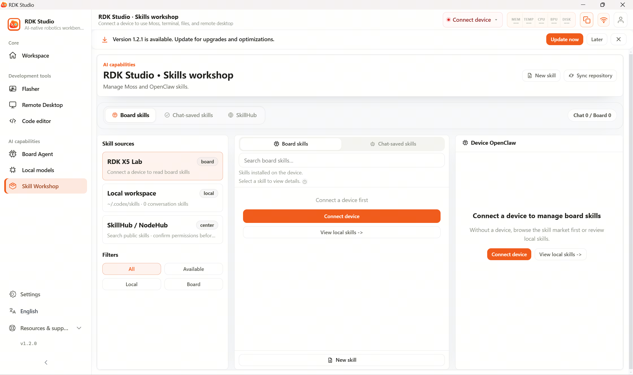This screenshot has width=633, height=375.
Task: Collapse the sidebar with the arrow
Action: pyautogui.click(x=46, y=362)
